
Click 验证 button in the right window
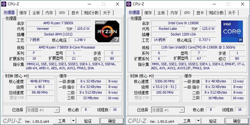(x=213, y=121)
